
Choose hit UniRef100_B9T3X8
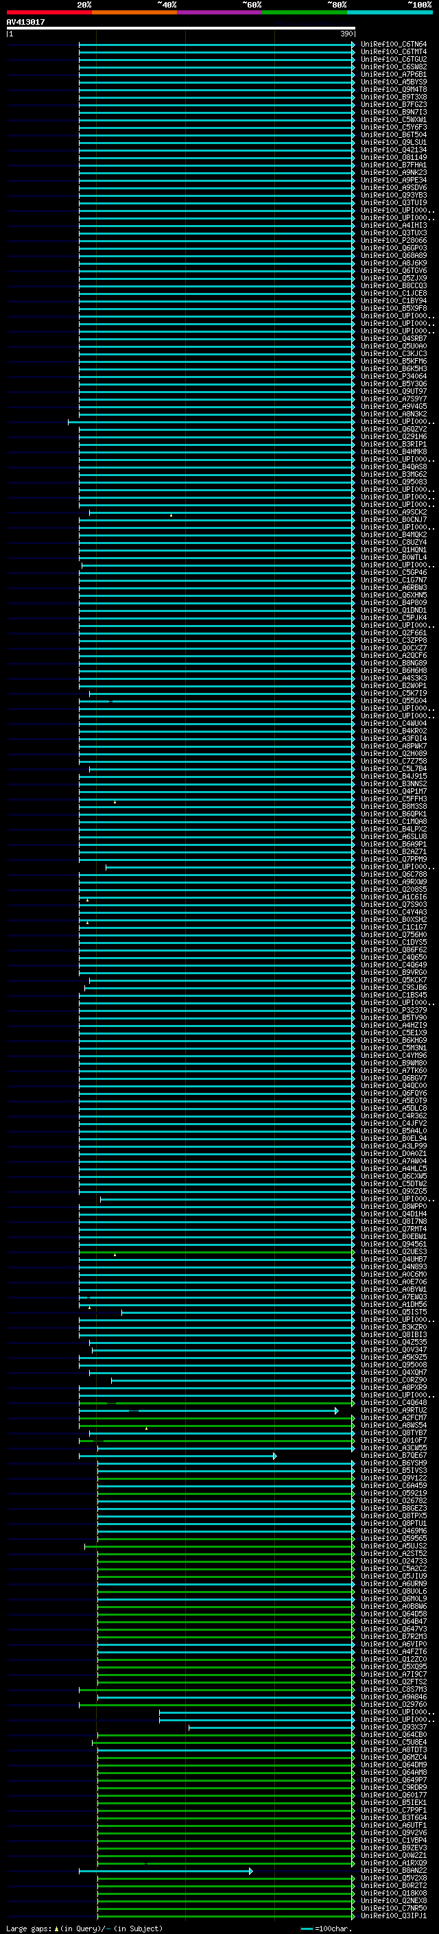(394, 97)
